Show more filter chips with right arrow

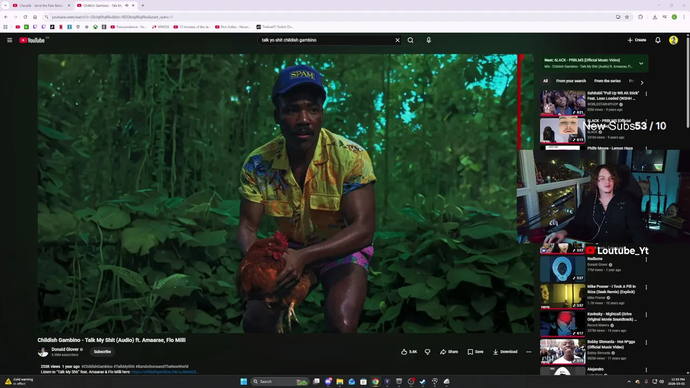641,82
